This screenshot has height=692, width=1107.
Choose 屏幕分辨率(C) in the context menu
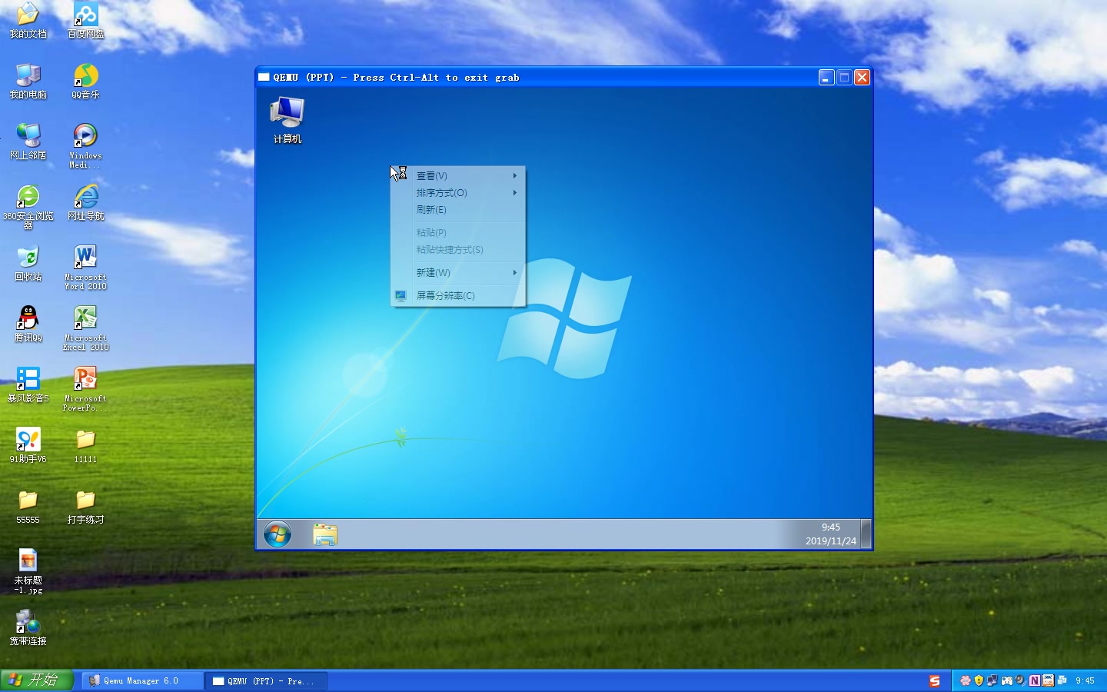click(x=458, y=296)
